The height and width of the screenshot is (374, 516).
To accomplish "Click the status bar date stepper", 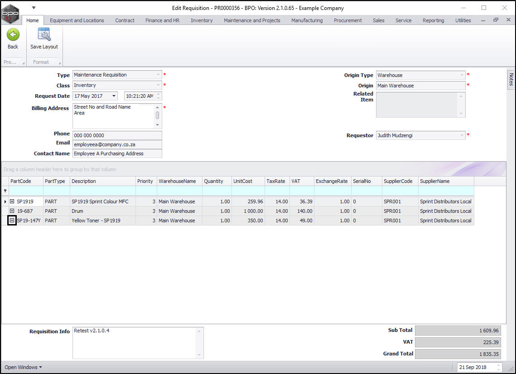I will coord(499,367).
